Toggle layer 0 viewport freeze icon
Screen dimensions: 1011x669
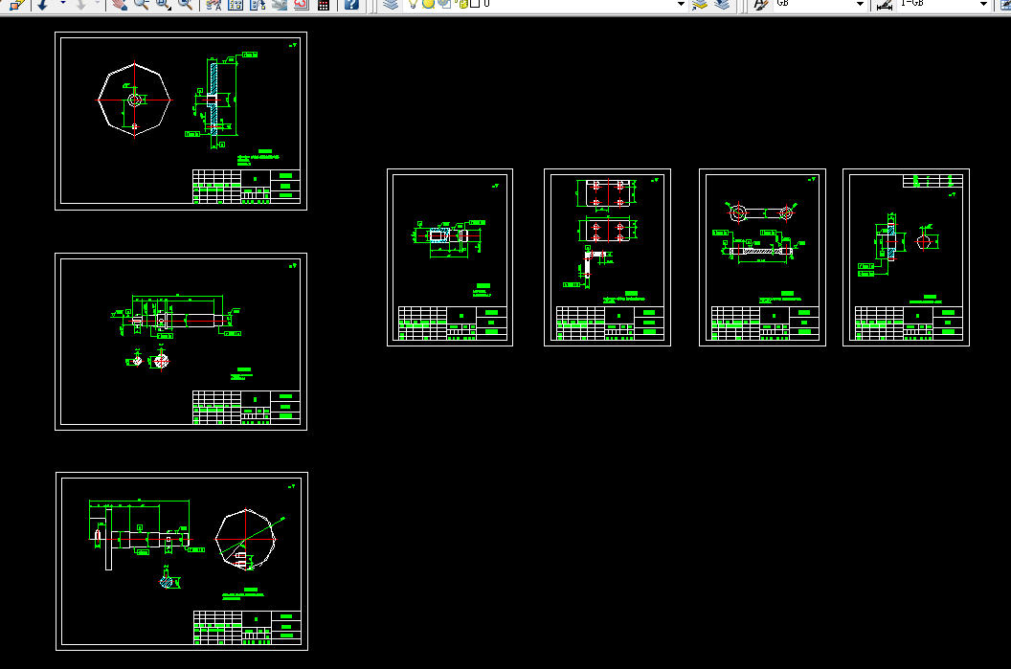pos(443,4)
